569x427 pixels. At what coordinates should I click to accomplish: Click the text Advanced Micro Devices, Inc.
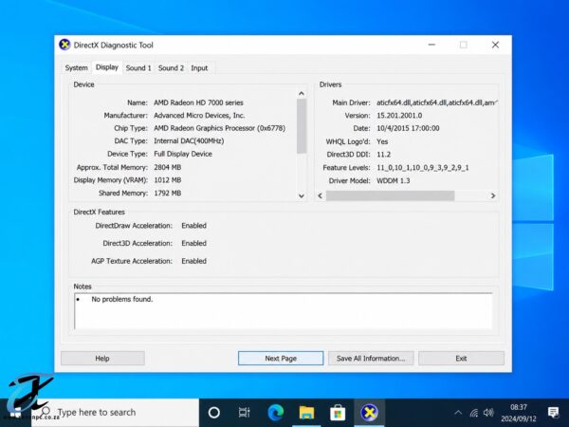(199, 116)
